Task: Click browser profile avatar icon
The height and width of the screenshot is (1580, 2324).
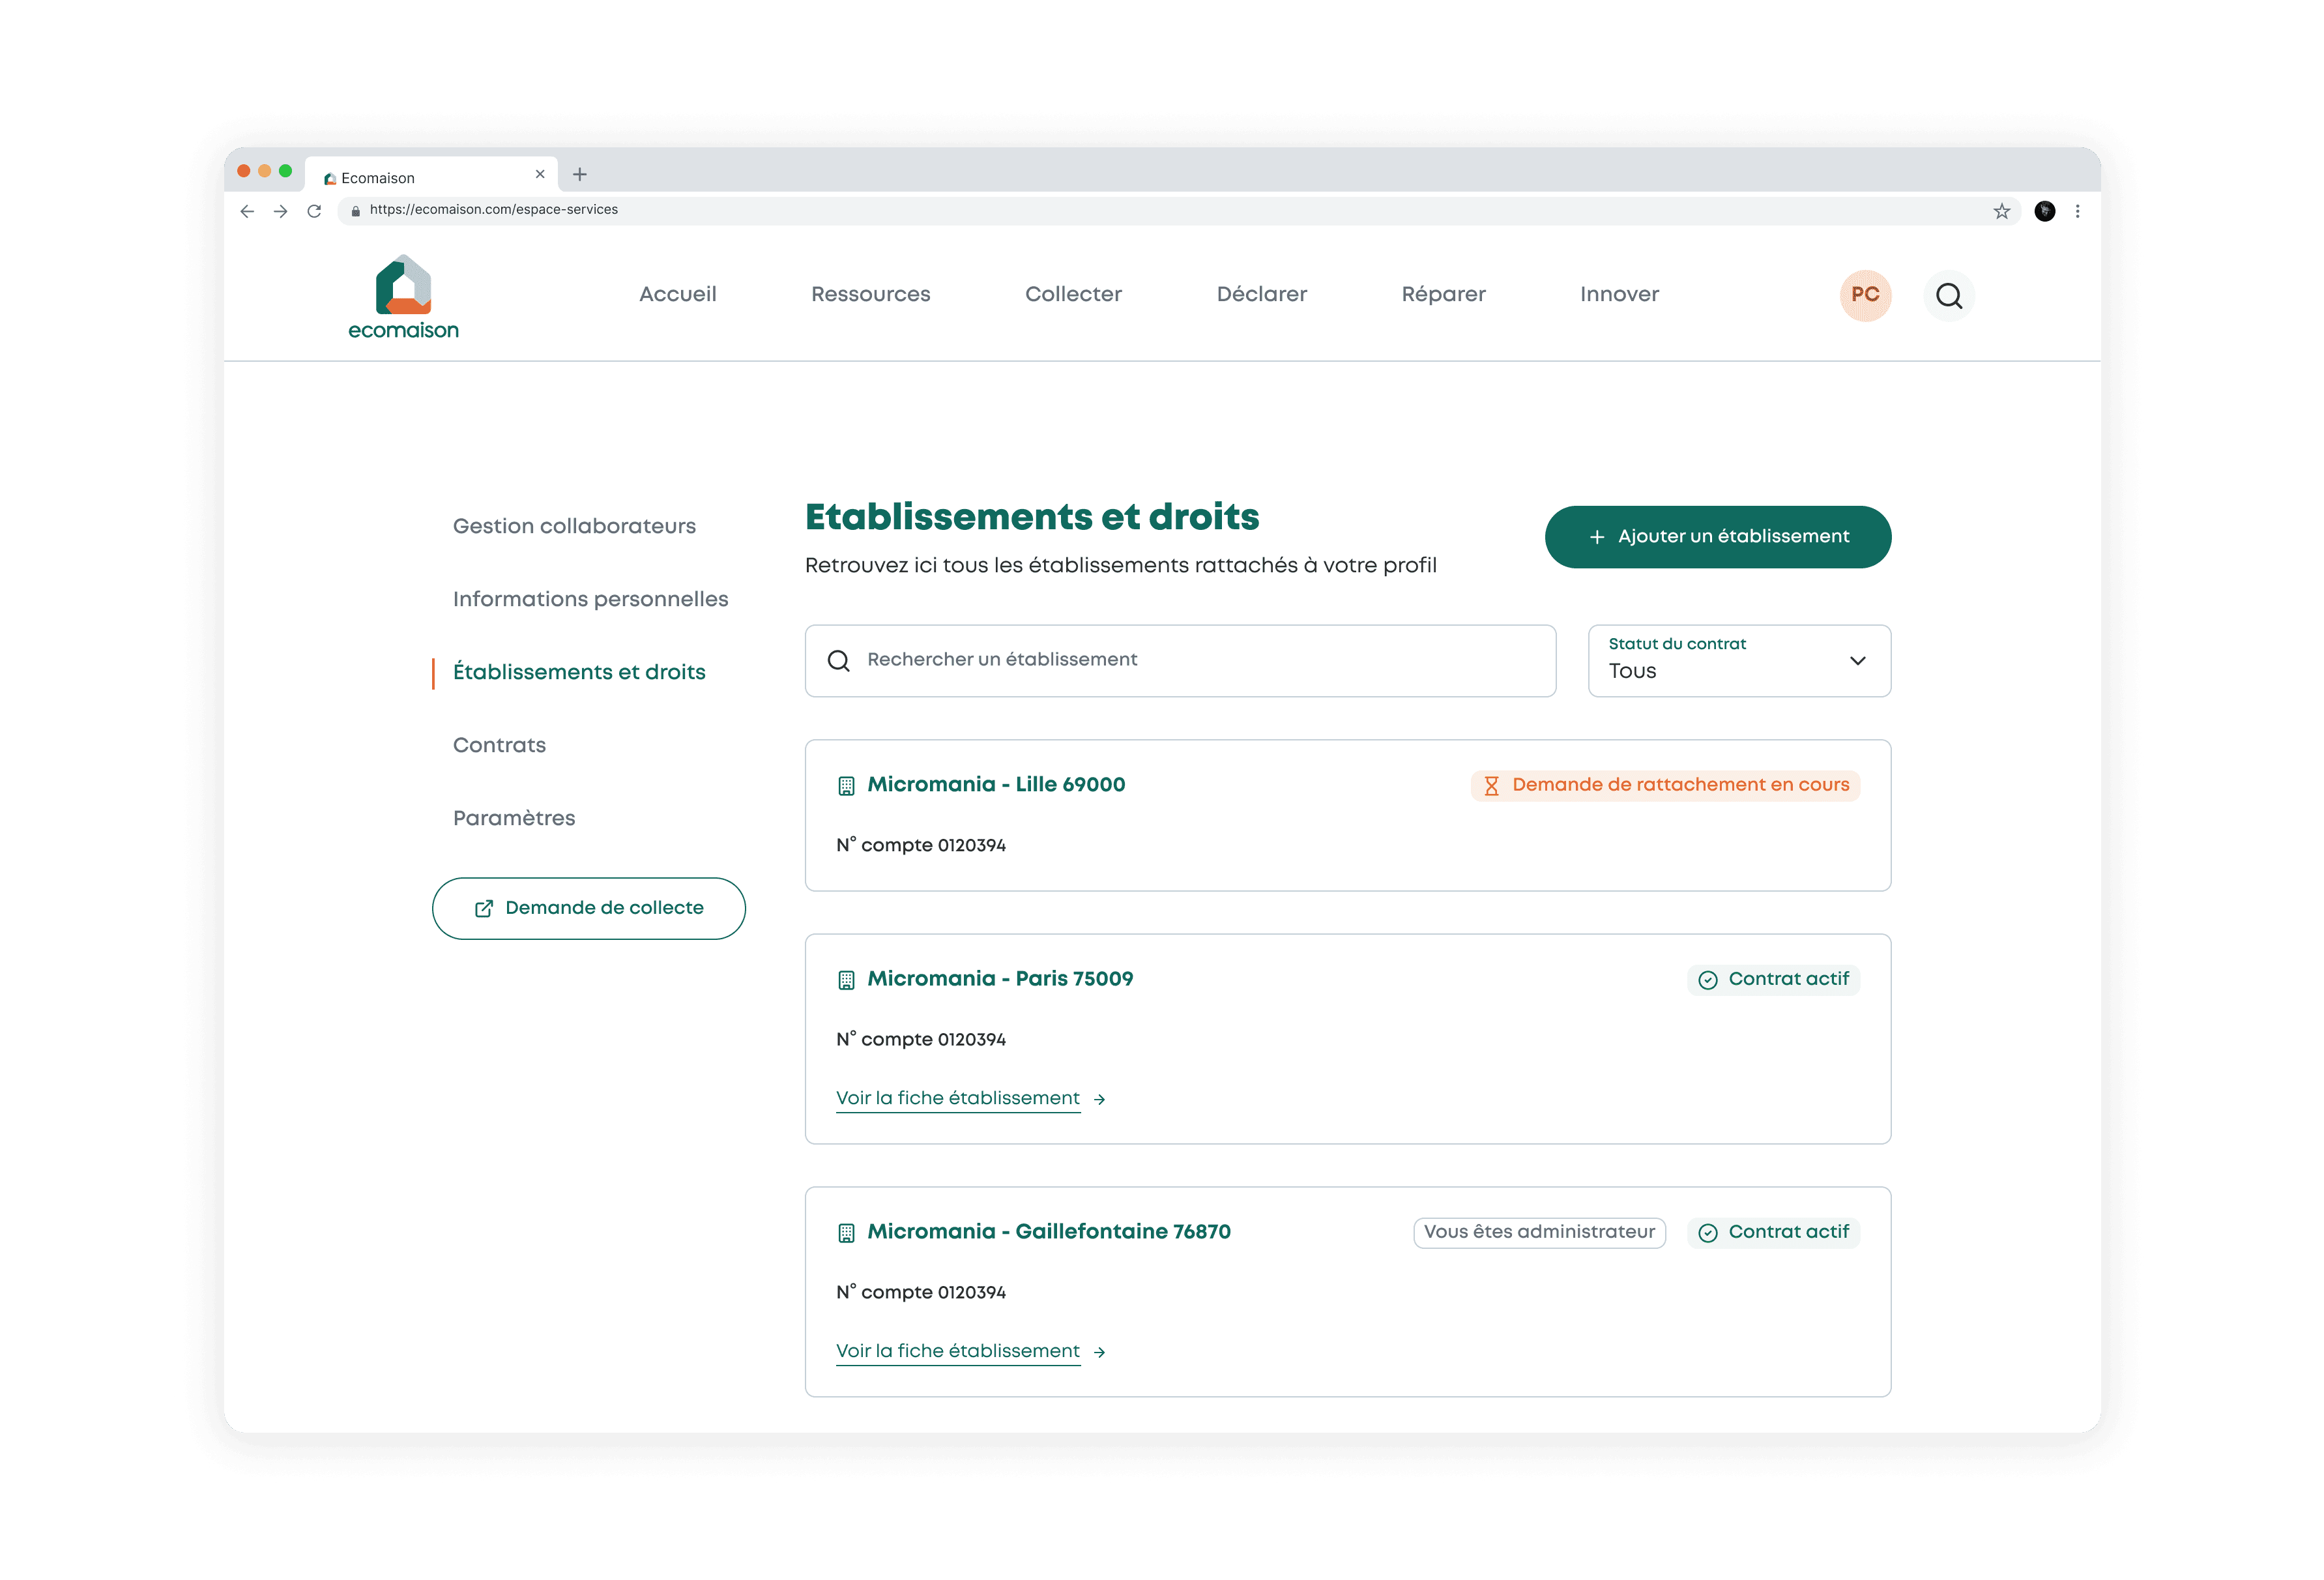Action: [x=2044, y=211]
